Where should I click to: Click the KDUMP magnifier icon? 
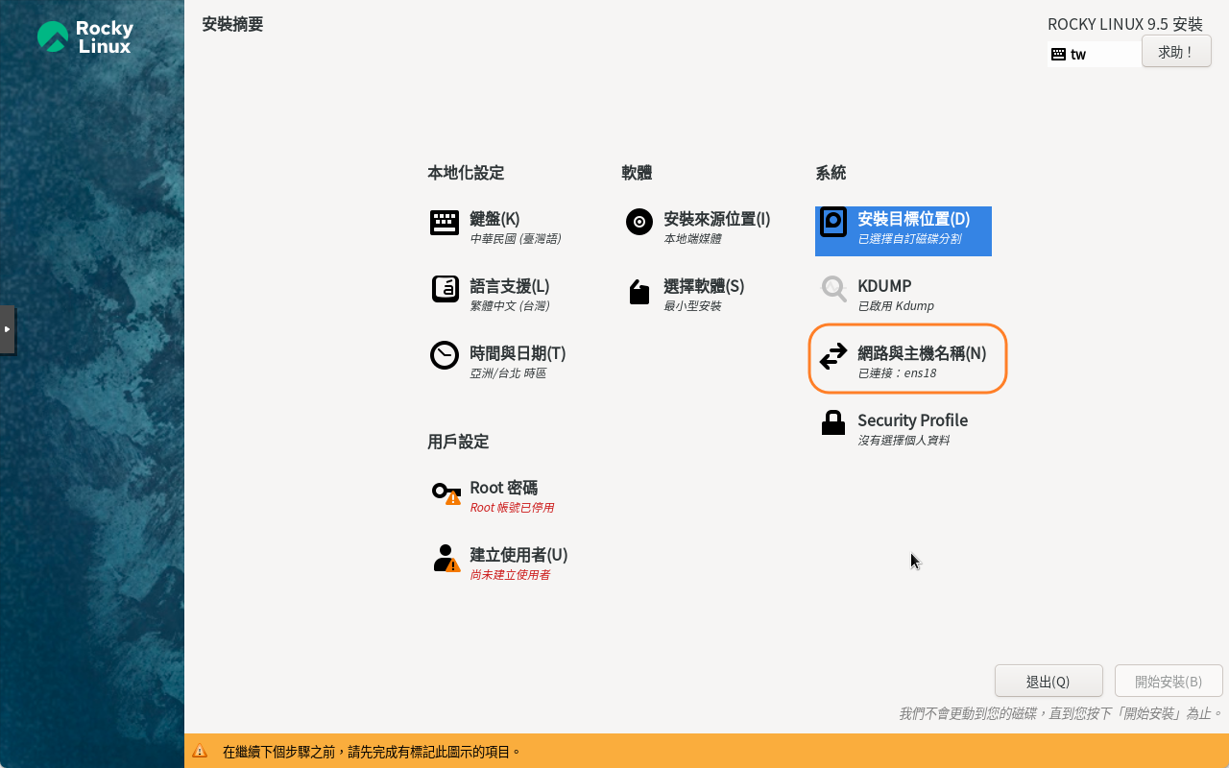pyautogui.click(x=833, y=289)
